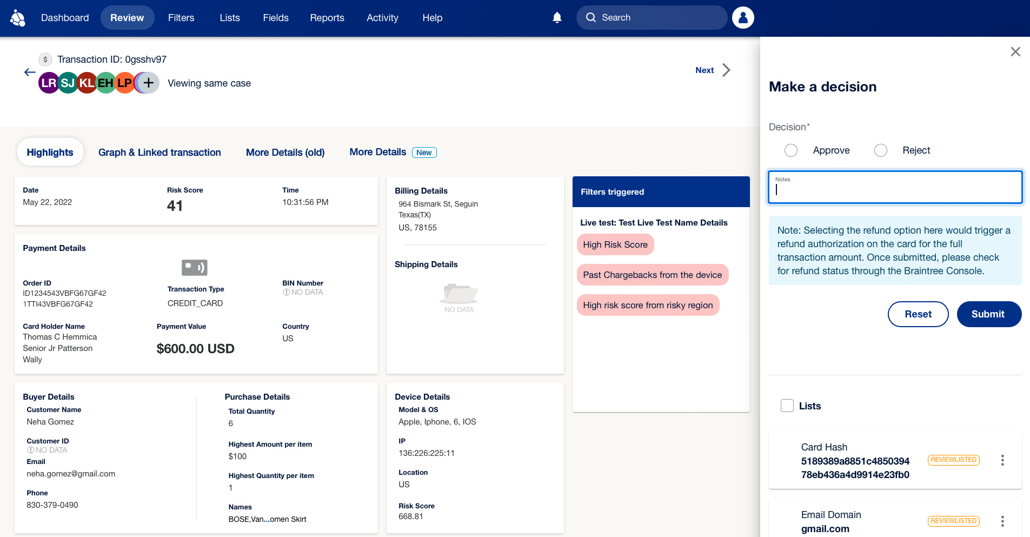Select the Reject radio button
Viewport: 1030px width, 537px height.
pos(881,150)
